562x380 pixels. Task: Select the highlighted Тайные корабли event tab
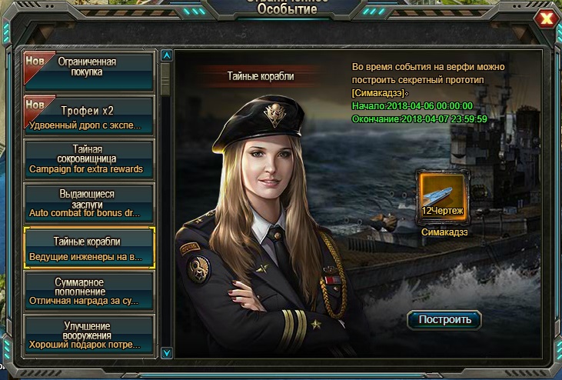[x=89, y=248]
